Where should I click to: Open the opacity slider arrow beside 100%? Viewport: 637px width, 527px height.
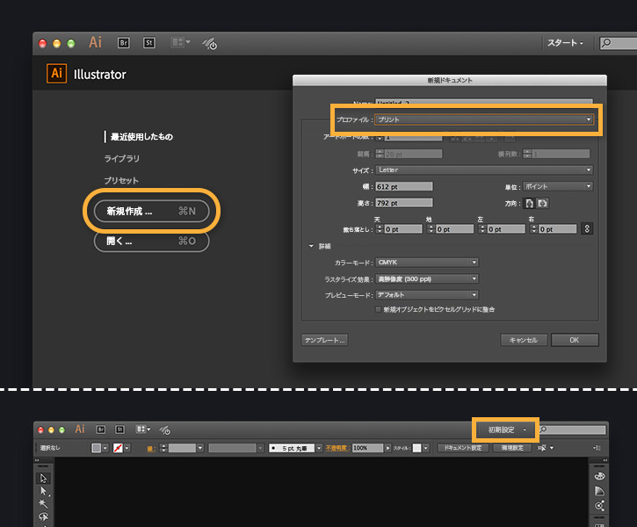(x=388, y=448)
